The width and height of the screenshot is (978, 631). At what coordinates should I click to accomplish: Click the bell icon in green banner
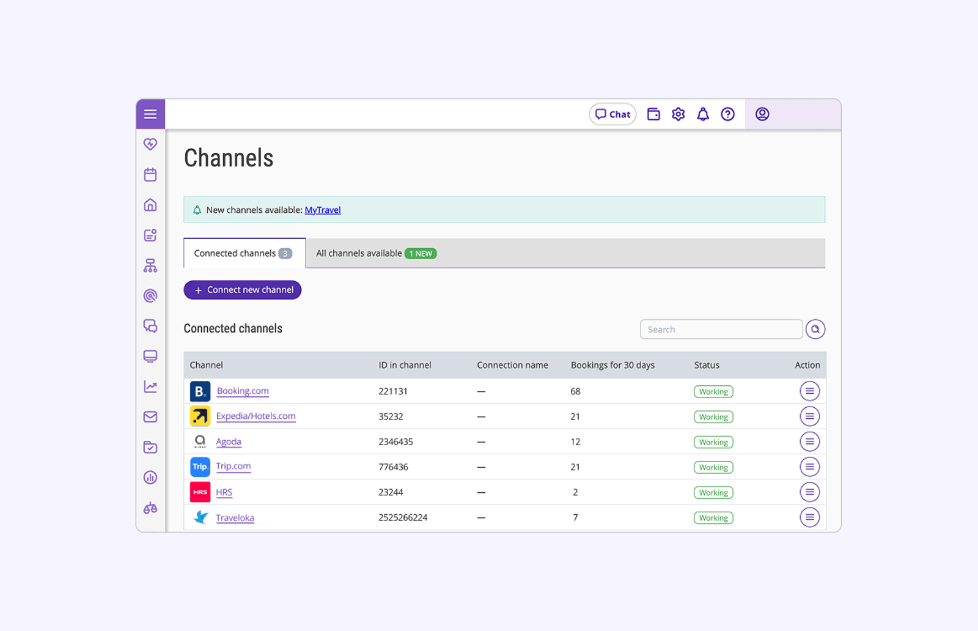(197, 210)
